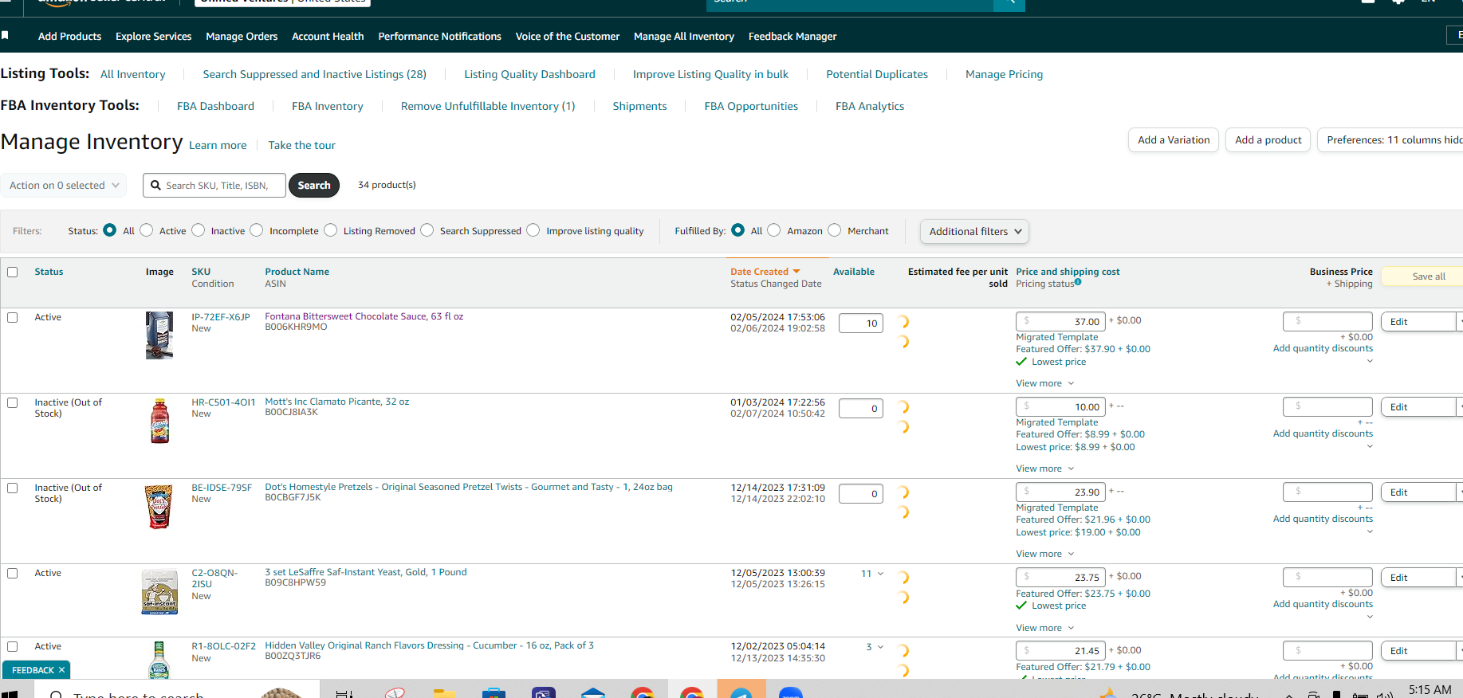Expand the available quantity 3 chevron
The width and height of the screenshot is (1463, 698).
coord(880,647)
